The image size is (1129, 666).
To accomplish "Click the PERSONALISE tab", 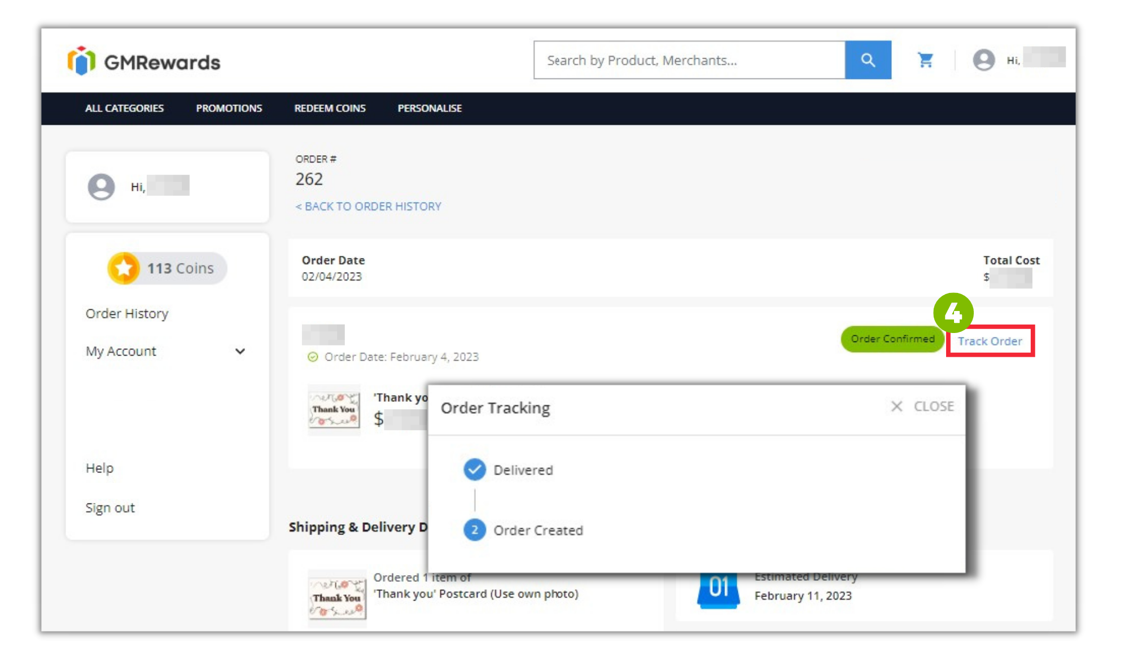I will pyautogui.click(x=430, y=108).
